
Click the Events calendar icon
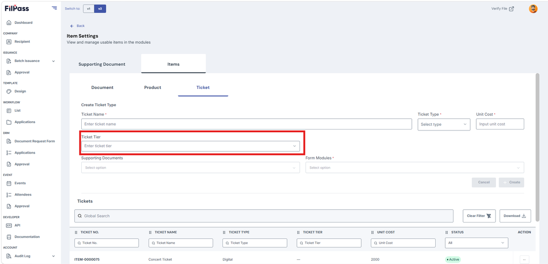click(9, 183)
